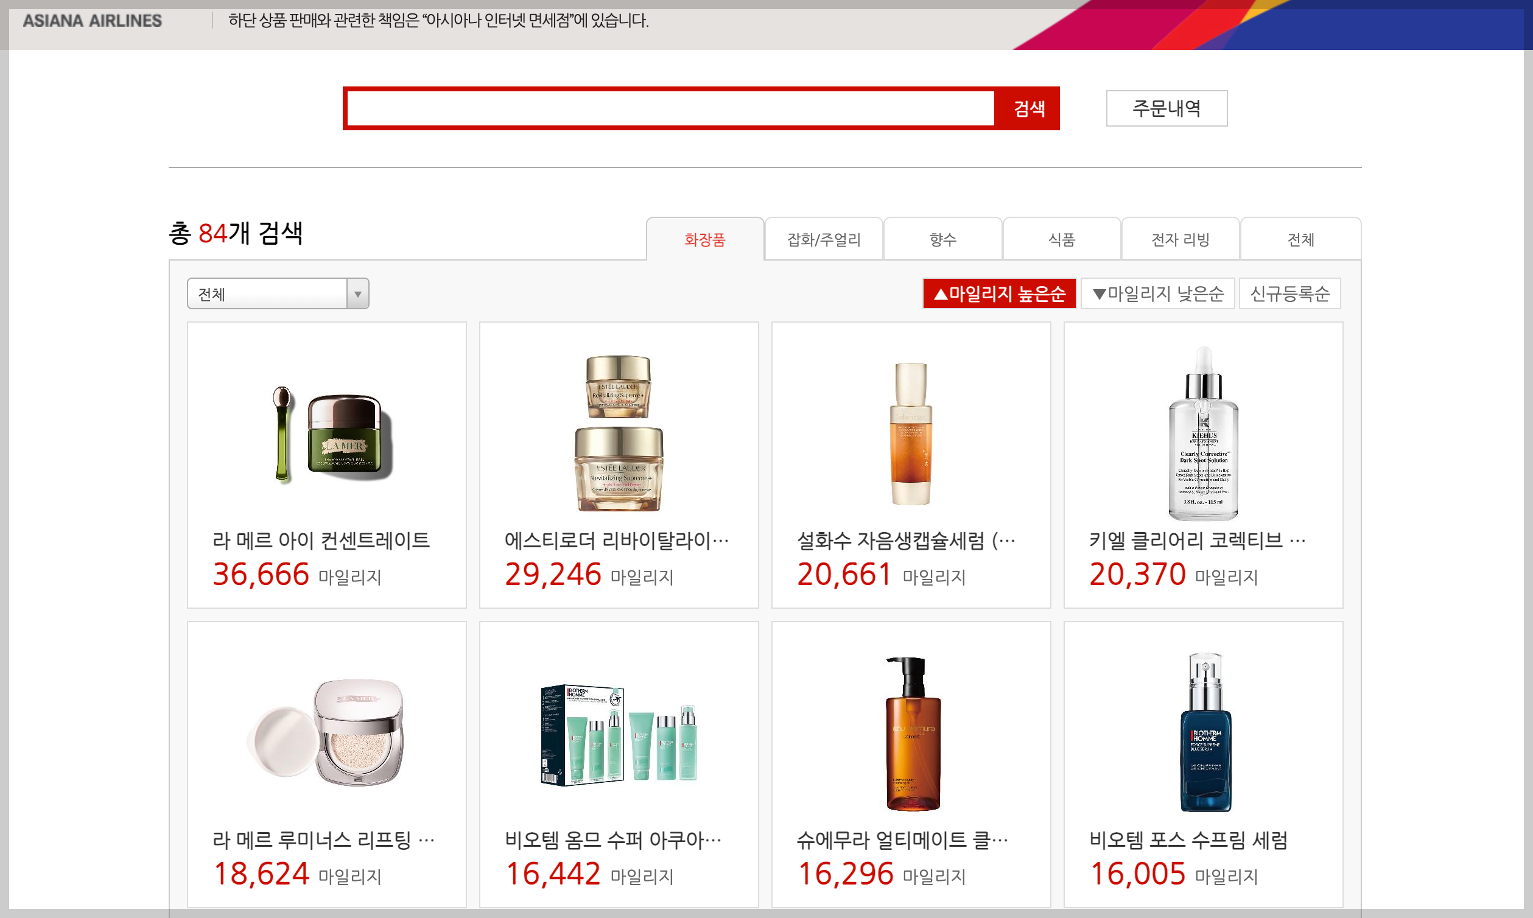Open 주문내역 order history
Screen dimensions: 1533x918
coord(1166,108)
